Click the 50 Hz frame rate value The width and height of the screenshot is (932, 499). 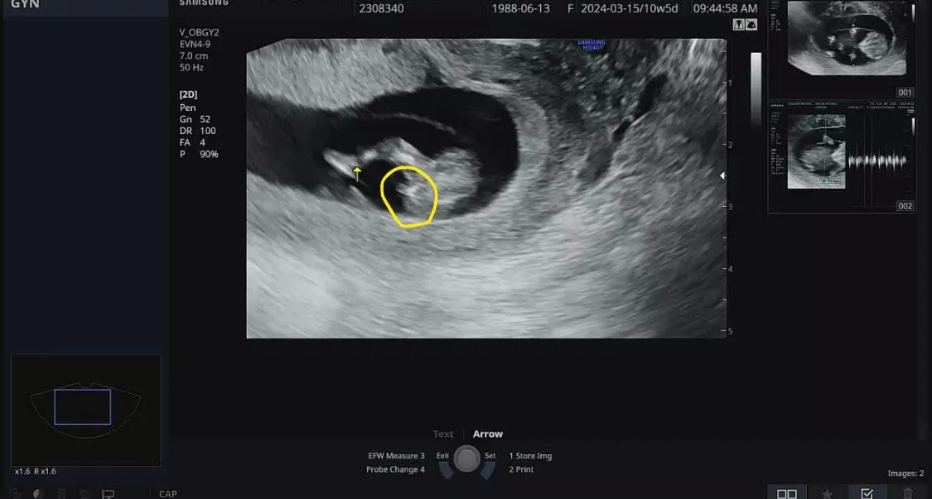tap(192, 68)
